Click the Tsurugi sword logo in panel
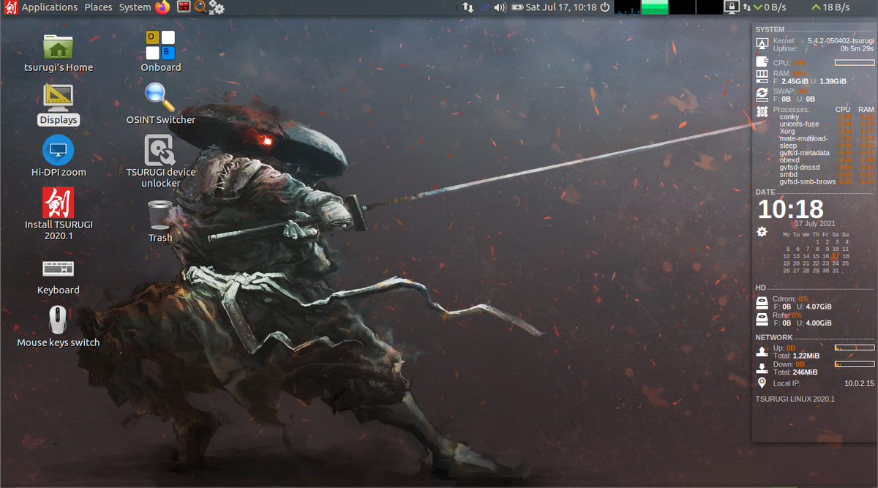Viewport: 878px width, 488px height. click(10, 7)
